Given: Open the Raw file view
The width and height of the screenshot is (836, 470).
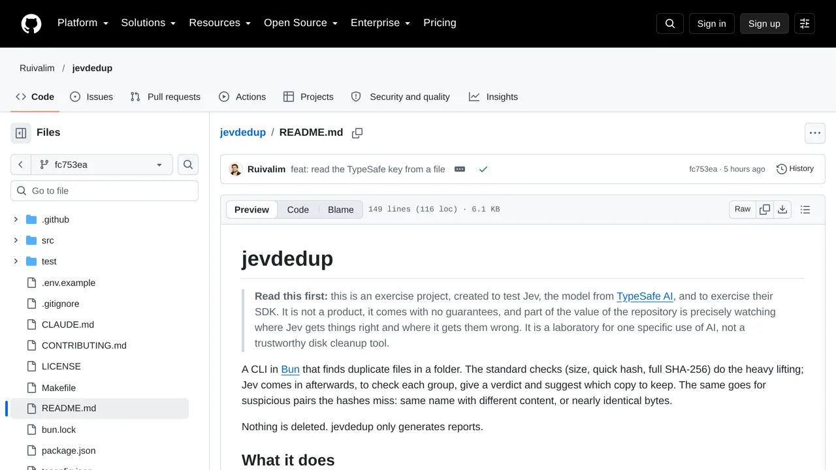Looking at the screenshot, I should click(x=743, y=210).
